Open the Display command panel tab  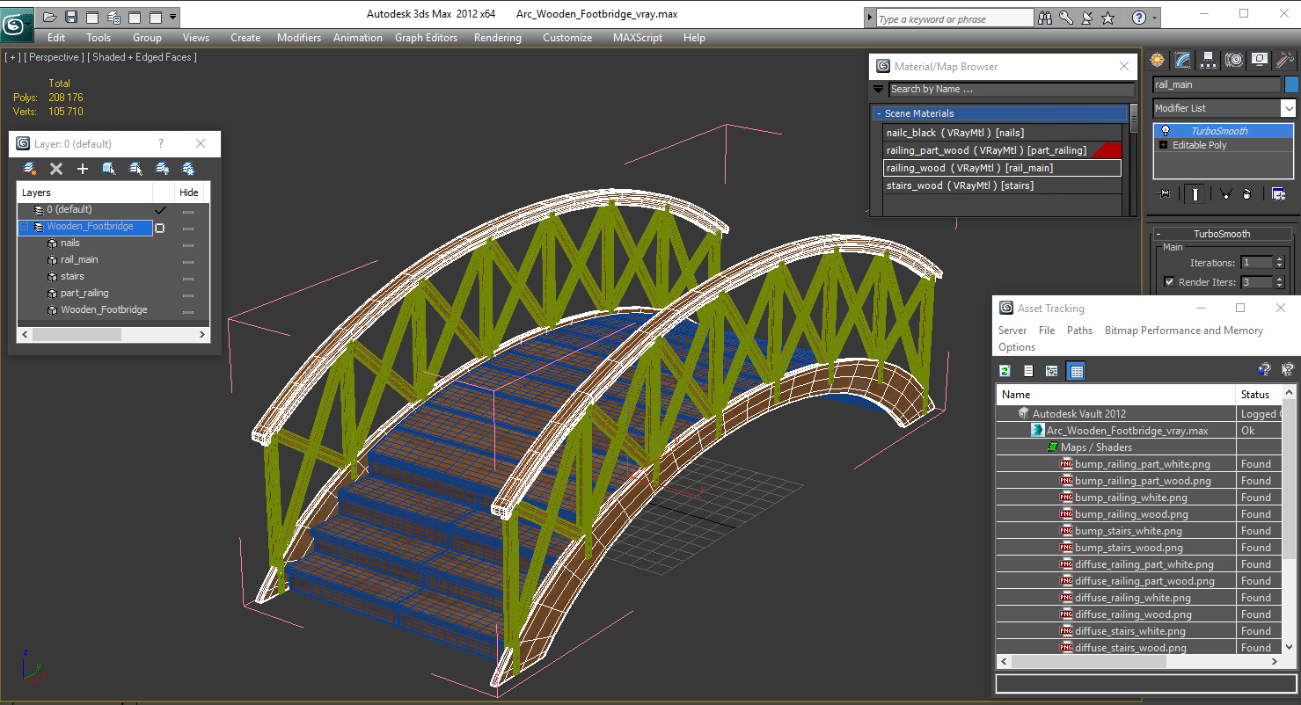pos(1260,60)
